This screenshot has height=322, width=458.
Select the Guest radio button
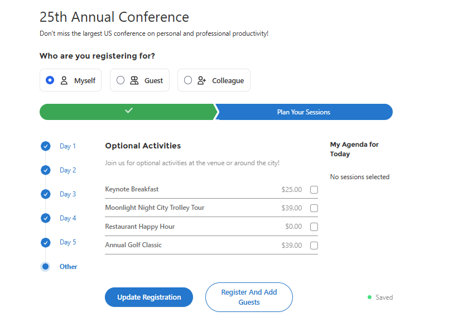[120, 80]
